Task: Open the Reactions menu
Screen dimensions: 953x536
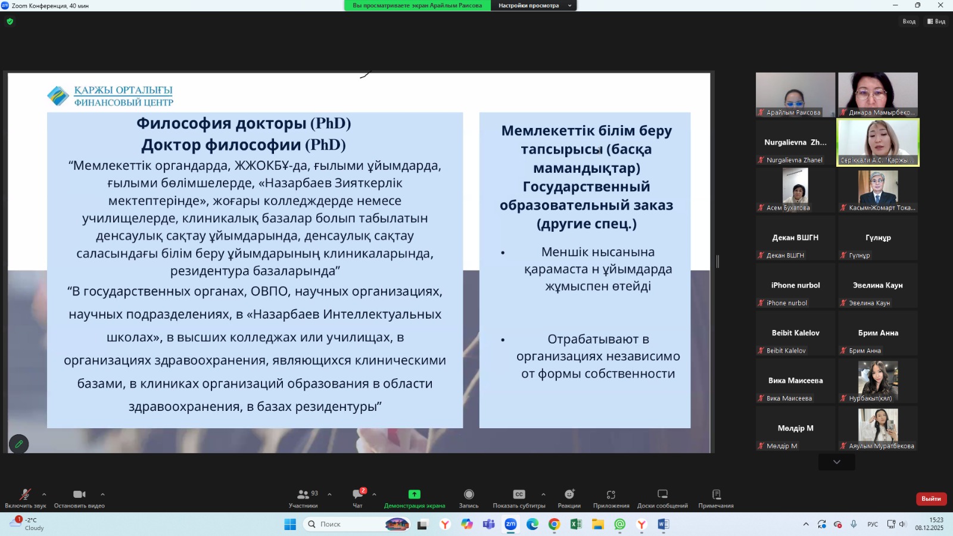Action: (569, 495)
